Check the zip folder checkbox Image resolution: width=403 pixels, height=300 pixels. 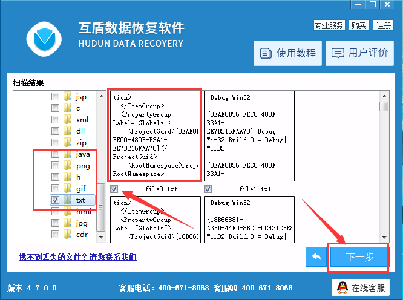point(55,142)
